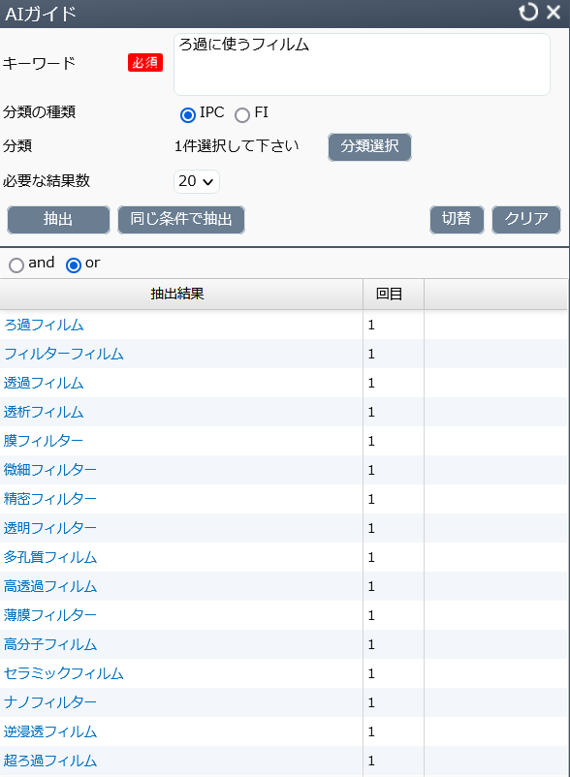Screen dimensions: 570x777
Task: Click the 分類選択 button
Action: (x=369, y=146)
